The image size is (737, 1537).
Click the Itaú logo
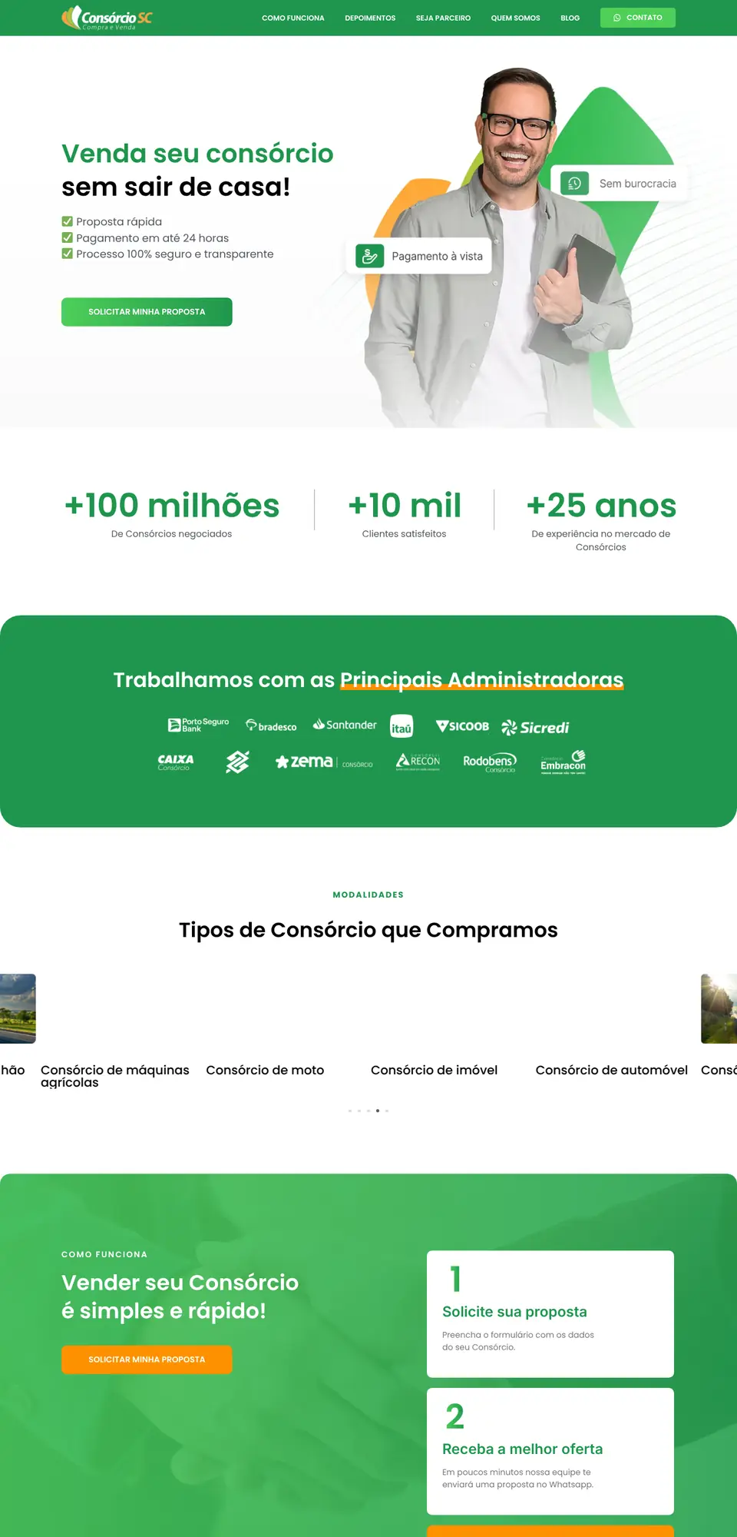(x=402, y=726)
